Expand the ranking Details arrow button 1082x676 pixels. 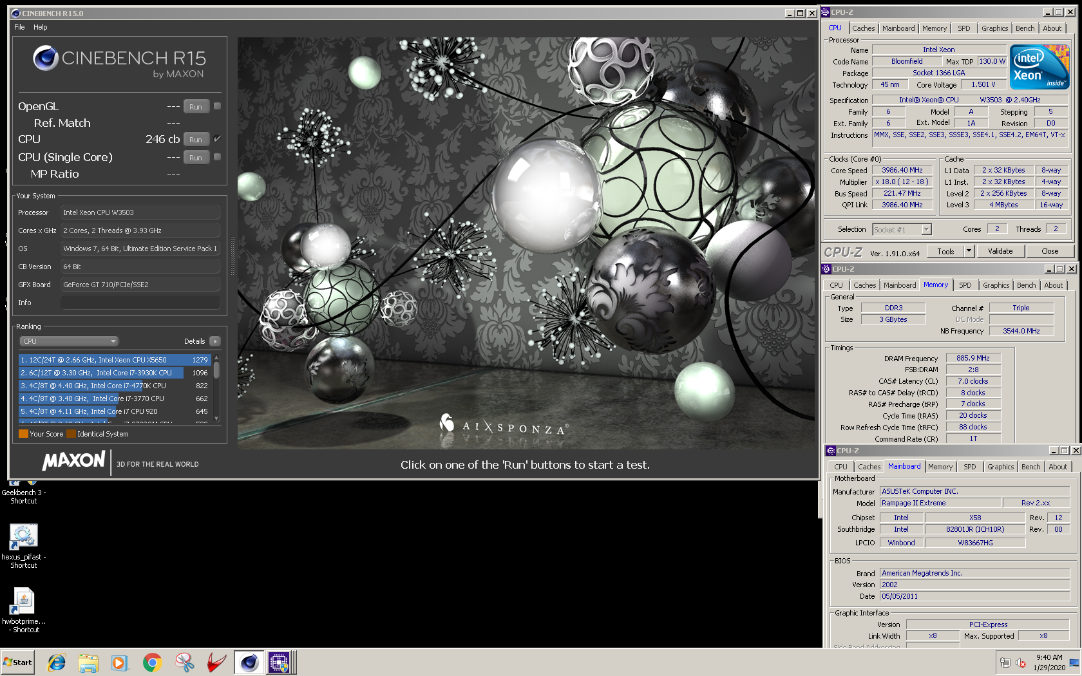coord(215,341)
